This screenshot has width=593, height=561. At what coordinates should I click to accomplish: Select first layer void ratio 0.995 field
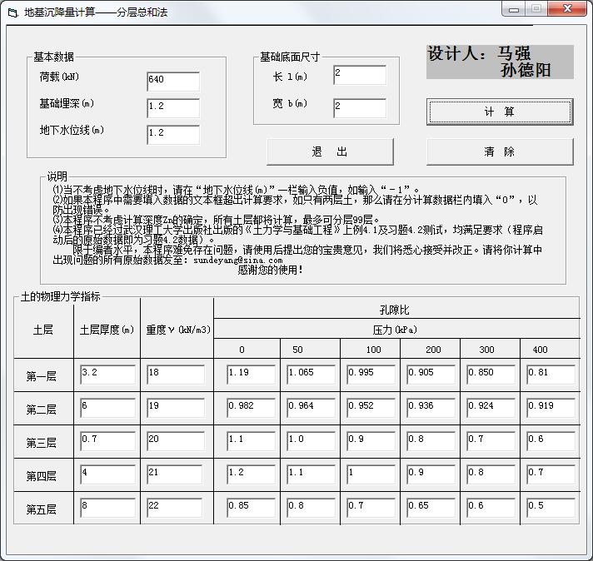371,375
